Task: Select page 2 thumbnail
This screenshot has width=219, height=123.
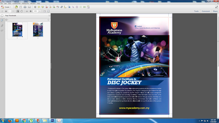Action: click(38, 30)
